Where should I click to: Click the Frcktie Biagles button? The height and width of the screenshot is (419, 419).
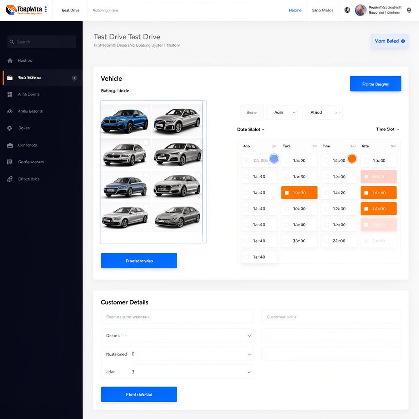pyautogui.click(x=376, y=84)
